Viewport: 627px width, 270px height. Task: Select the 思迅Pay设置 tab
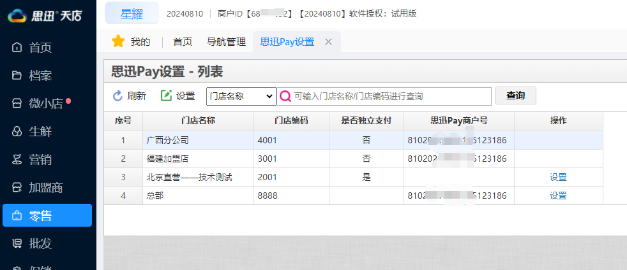tap(287, 41)
